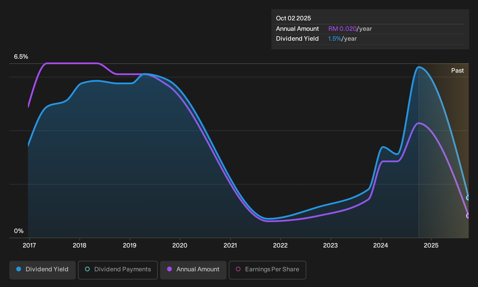Click the pink Earnings Per Share circle

tap(238, 269)
